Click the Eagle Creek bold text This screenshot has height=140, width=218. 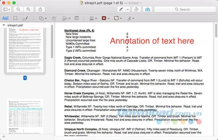[x=73, y=58]
